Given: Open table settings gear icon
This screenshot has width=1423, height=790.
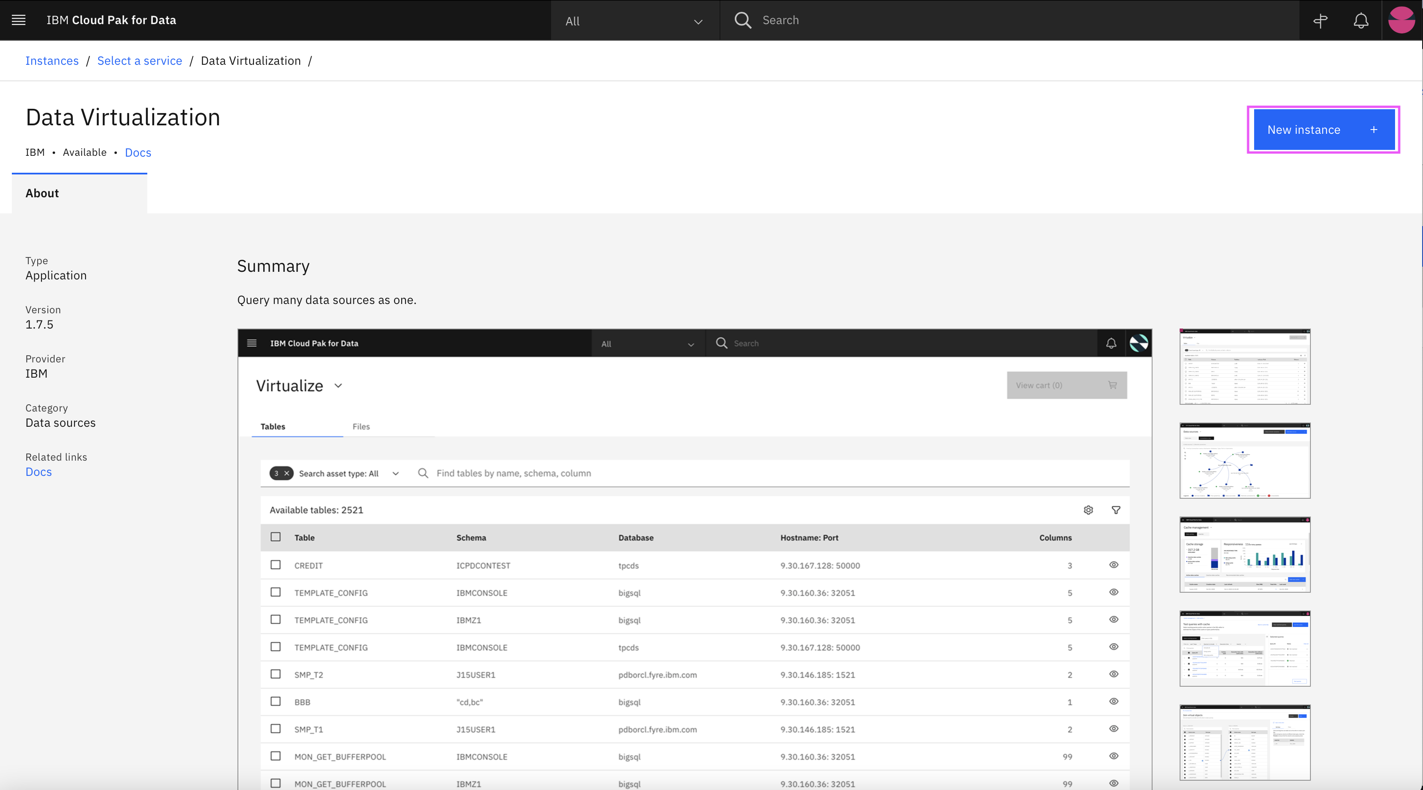Looking at the screenshot, I should coord(1088,510).
